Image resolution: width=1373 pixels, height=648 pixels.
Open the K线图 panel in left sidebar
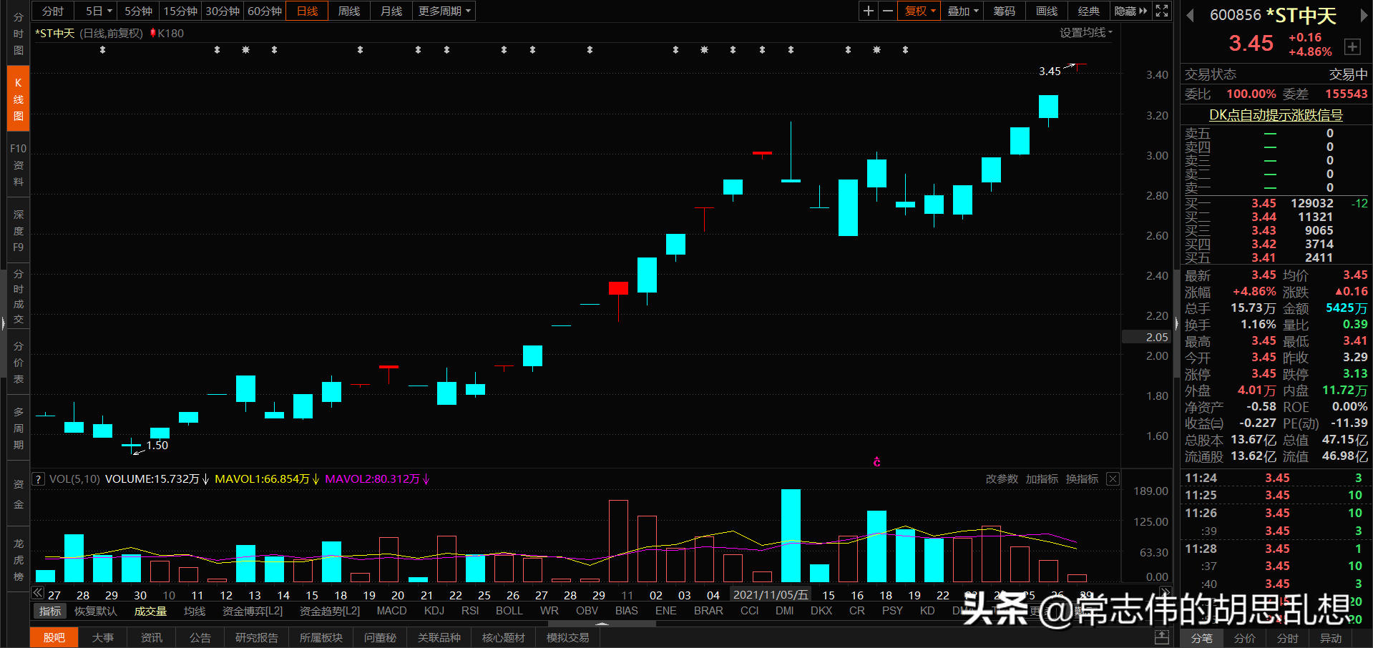tap(17, 98)
